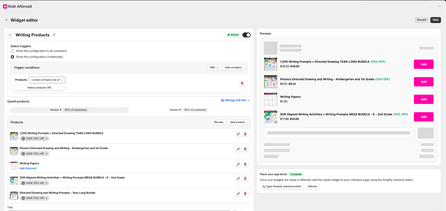Viewport: 446px width, 211px height.
Task: Click the discount gear icon on the Phonics Directed Drawing row
Action: [x=23, y=154]
